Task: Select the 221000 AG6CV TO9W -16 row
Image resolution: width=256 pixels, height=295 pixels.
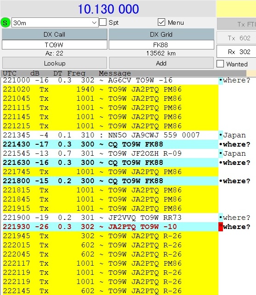Action: point(111,80)
